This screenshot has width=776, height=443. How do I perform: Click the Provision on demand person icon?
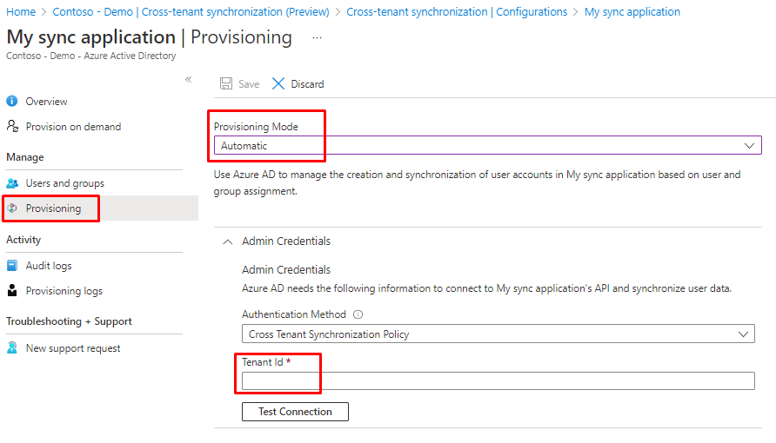[x=12, y=127]
